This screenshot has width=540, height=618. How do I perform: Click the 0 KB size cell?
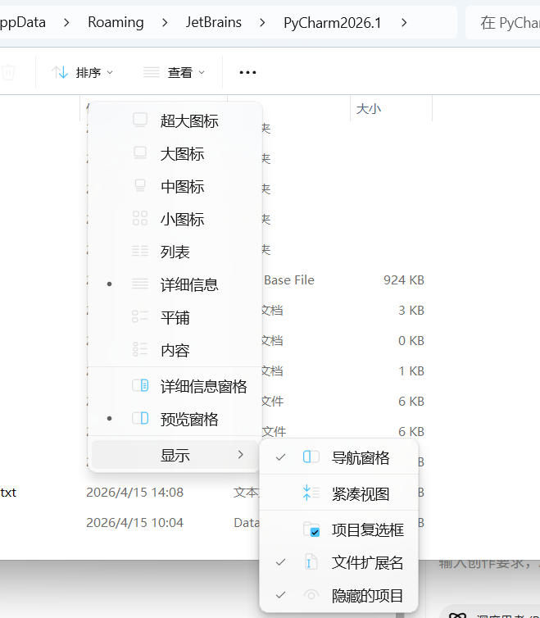tap(411, 341)
